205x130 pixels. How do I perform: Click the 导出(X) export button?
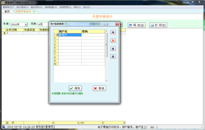click(137, 25)
